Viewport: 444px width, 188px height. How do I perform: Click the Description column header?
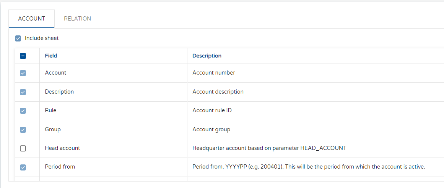207,56
